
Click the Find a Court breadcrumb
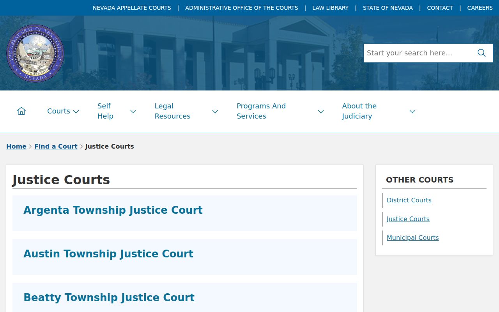56,146
